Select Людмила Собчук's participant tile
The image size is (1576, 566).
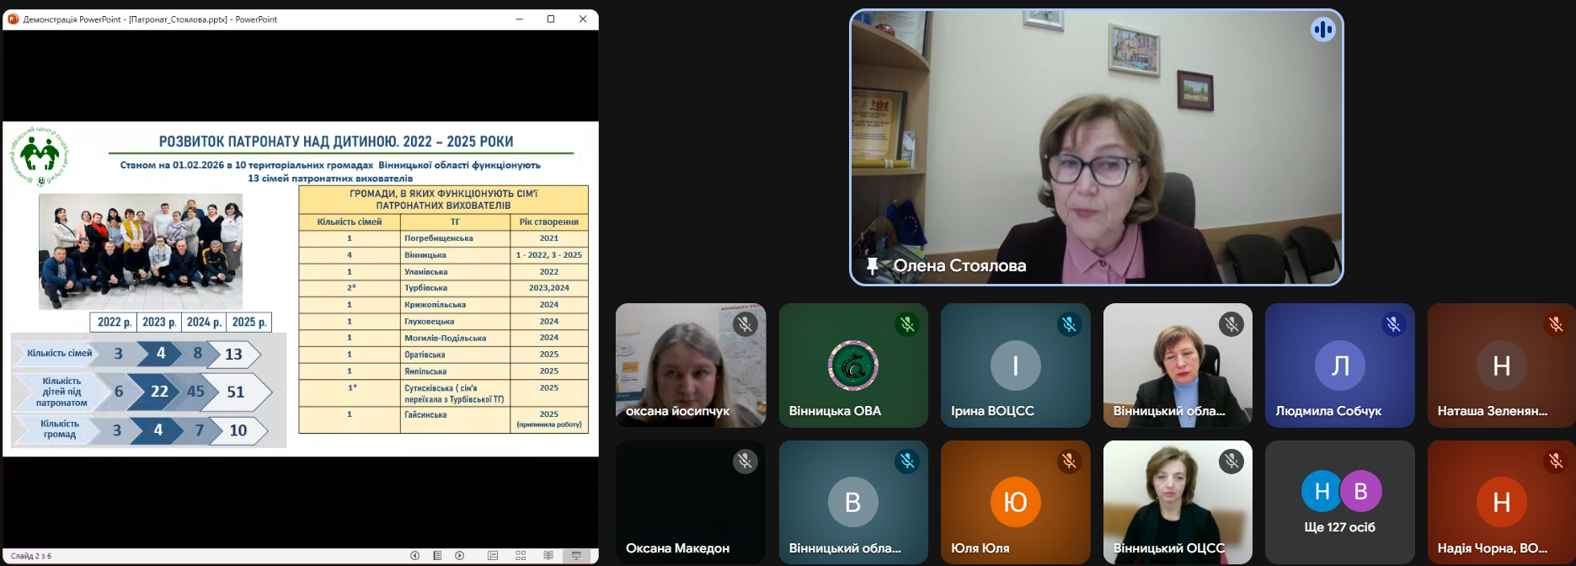[x=1339, y=366]
